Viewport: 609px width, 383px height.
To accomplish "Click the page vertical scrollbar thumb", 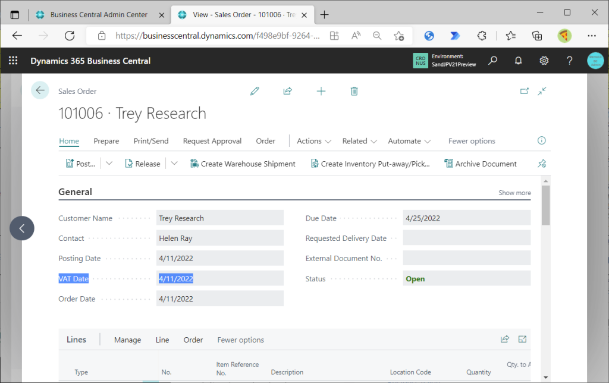I will point(546,205).
